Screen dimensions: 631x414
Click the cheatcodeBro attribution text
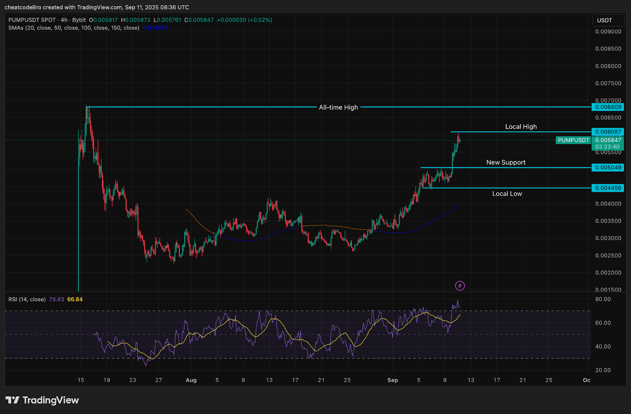(x=24, y=7)
